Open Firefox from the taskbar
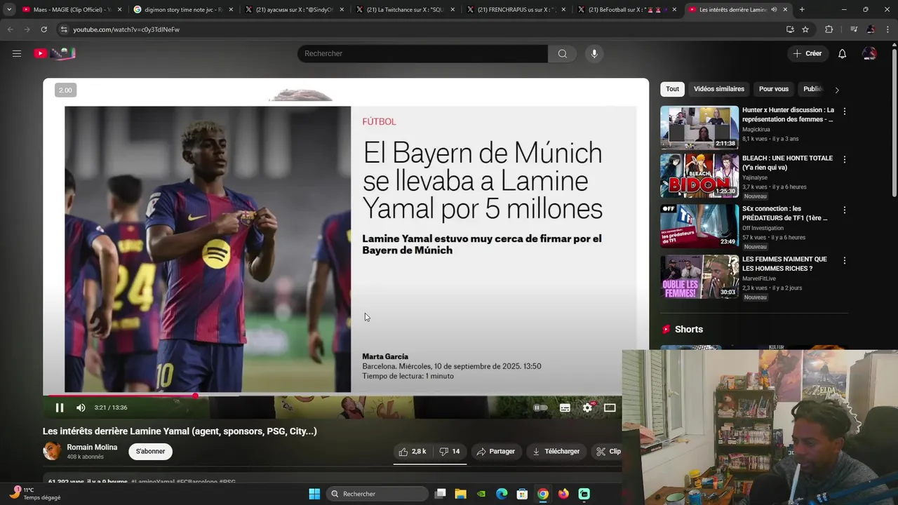This screenshot has height=505, width=898. (x=563, y=494)
